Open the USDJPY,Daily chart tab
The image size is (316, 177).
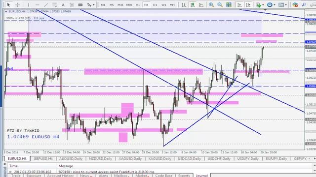tap(248, 158)
